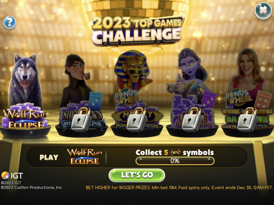Click the IGT logo
This screenshot has width=274, height=205.
12,175
